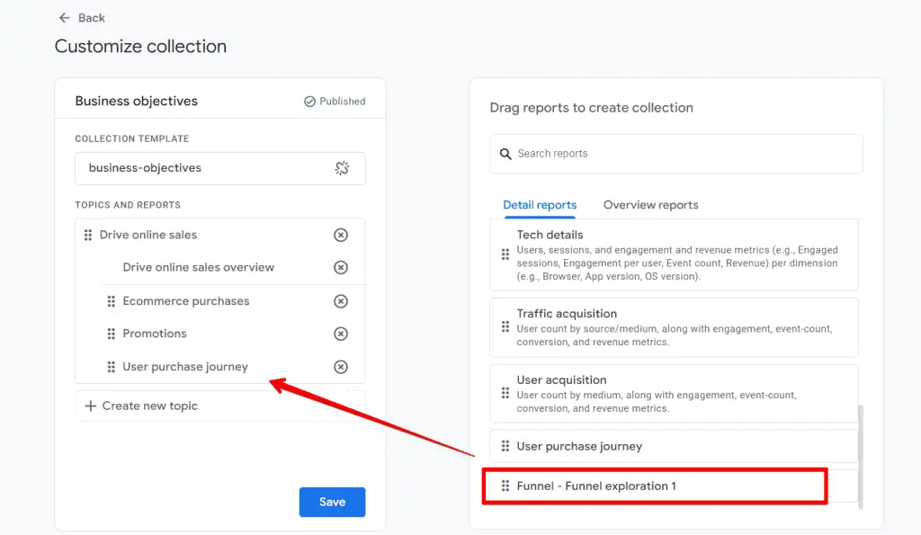Click inside the Search reports field
The image size is (921, 535).
point(630,154)
